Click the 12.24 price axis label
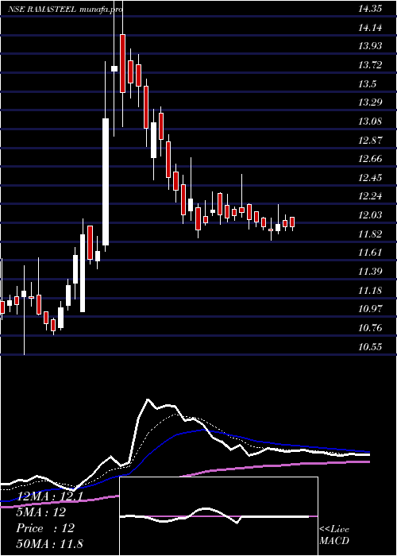Screen dimensions: 397x556 coord(370,196)
